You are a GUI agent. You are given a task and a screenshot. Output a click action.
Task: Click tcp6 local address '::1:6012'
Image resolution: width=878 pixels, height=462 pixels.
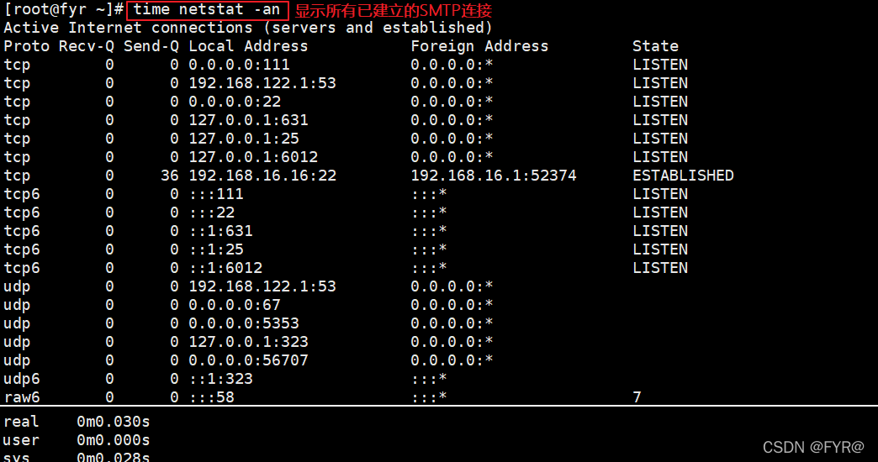(225, 268)
